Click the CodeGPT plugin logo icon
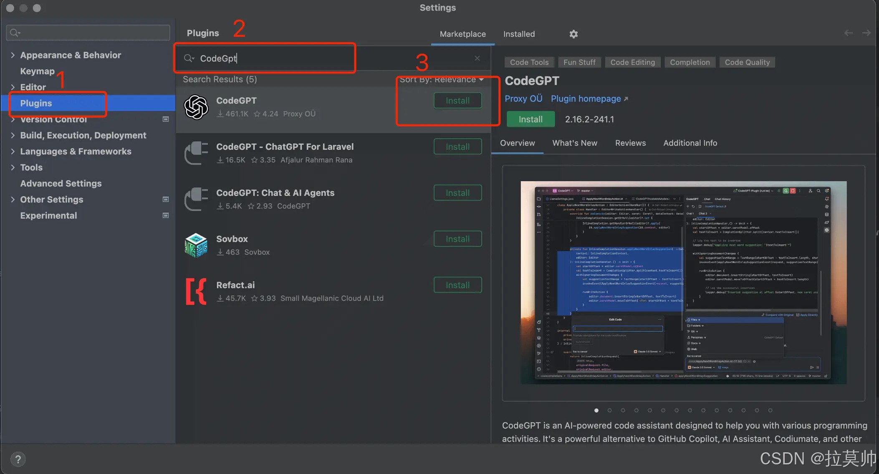The width and height of the screenshot is (879, 474). coord(196,107)
